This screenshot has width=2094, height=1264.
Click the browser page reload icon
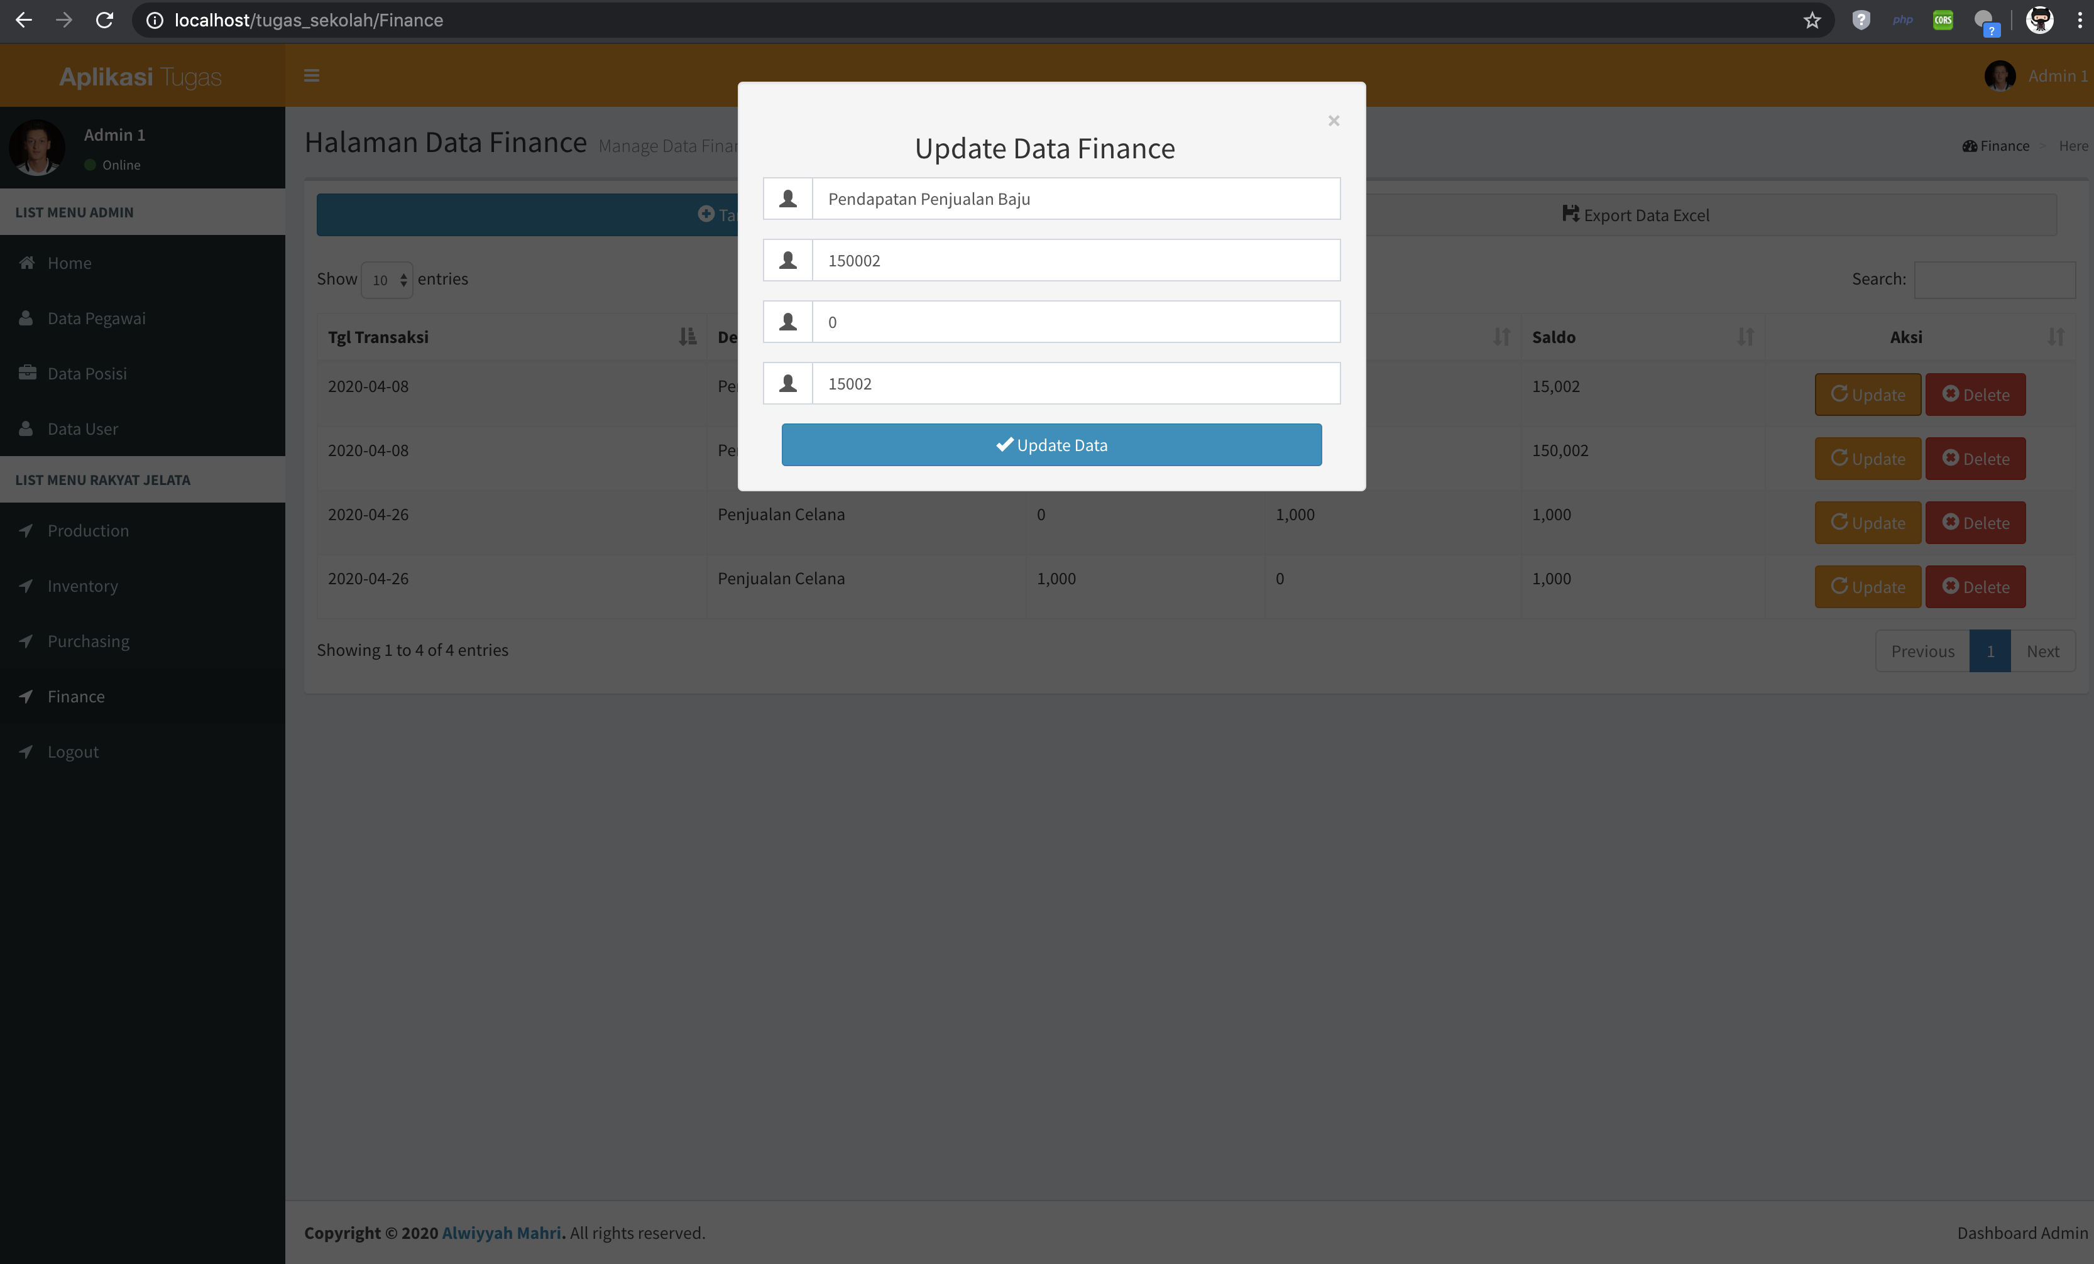(104, 19)
